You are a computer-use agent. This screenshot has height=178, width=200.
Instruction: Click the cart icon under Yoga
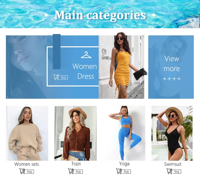pos(119,171)
